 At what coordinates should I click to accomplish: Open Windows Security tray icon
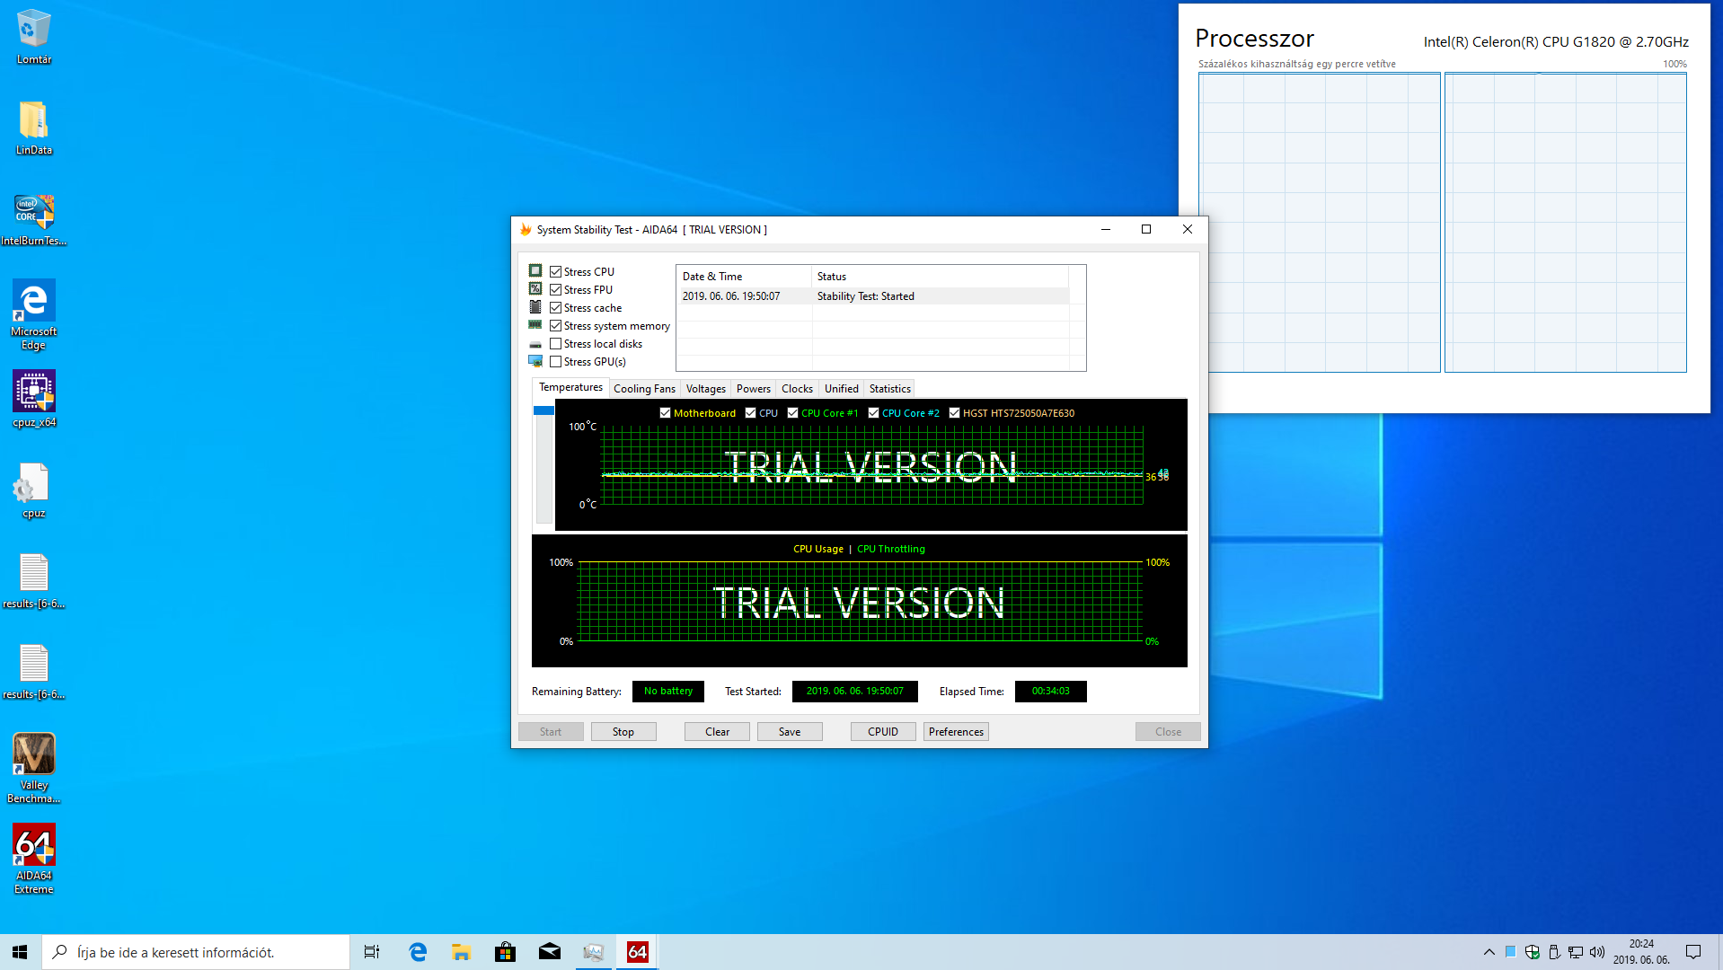(x=1533, y=952)
